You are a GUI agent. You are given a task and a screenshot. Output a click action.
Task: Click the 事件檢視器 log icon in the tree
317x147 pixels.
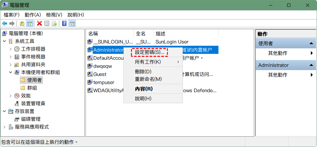point(17,57)
